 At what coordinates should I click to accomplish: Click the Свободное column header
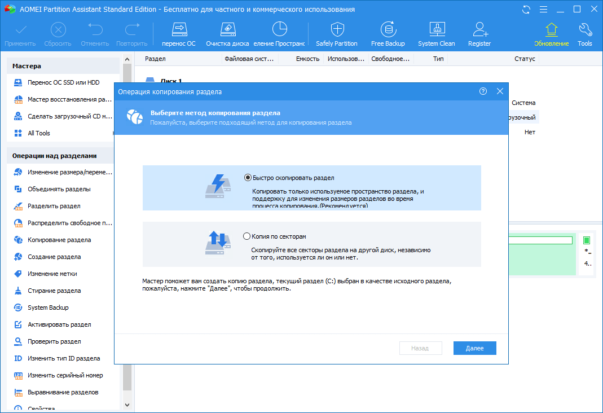point(391,59)
